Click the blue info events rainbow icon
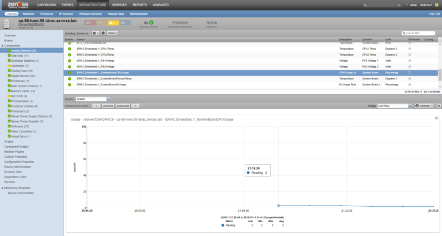The width and height of the screenshot is (442, 236). coord(125,23)
